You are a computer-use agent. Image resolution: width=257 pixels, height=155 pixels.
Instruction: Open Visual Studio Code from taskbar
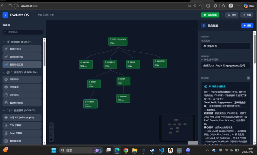pos(161,150)
